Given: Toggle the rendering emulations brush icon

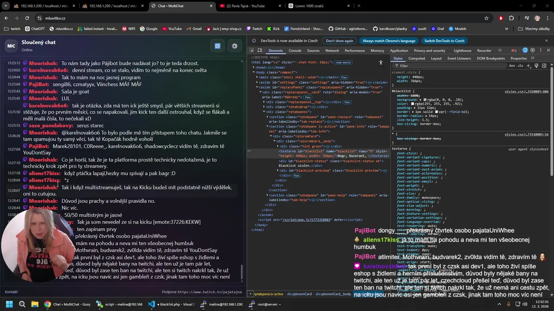Looking at the screenshot, I should tap(537, 66).
